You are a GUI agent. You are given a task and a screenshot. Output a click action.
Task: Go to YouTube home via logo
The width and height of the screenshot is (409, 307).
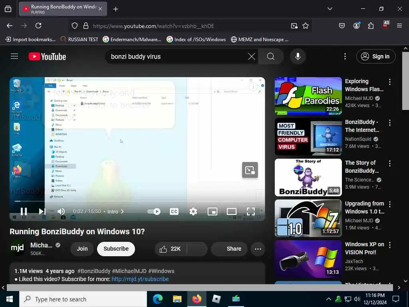48,56
